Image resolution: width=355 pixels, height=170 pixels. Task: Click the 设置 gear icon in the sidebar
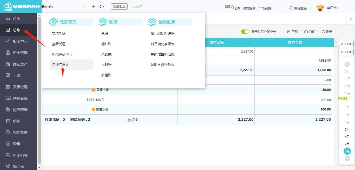[8, 144]
